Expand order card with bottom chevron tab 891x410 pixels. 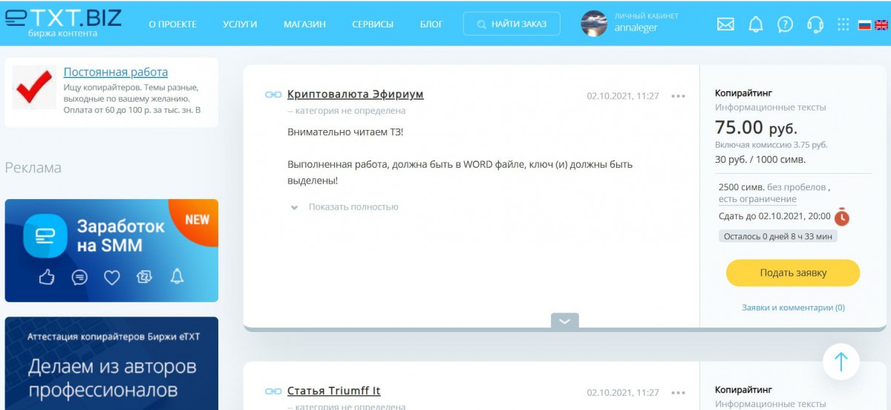[564, 321]
